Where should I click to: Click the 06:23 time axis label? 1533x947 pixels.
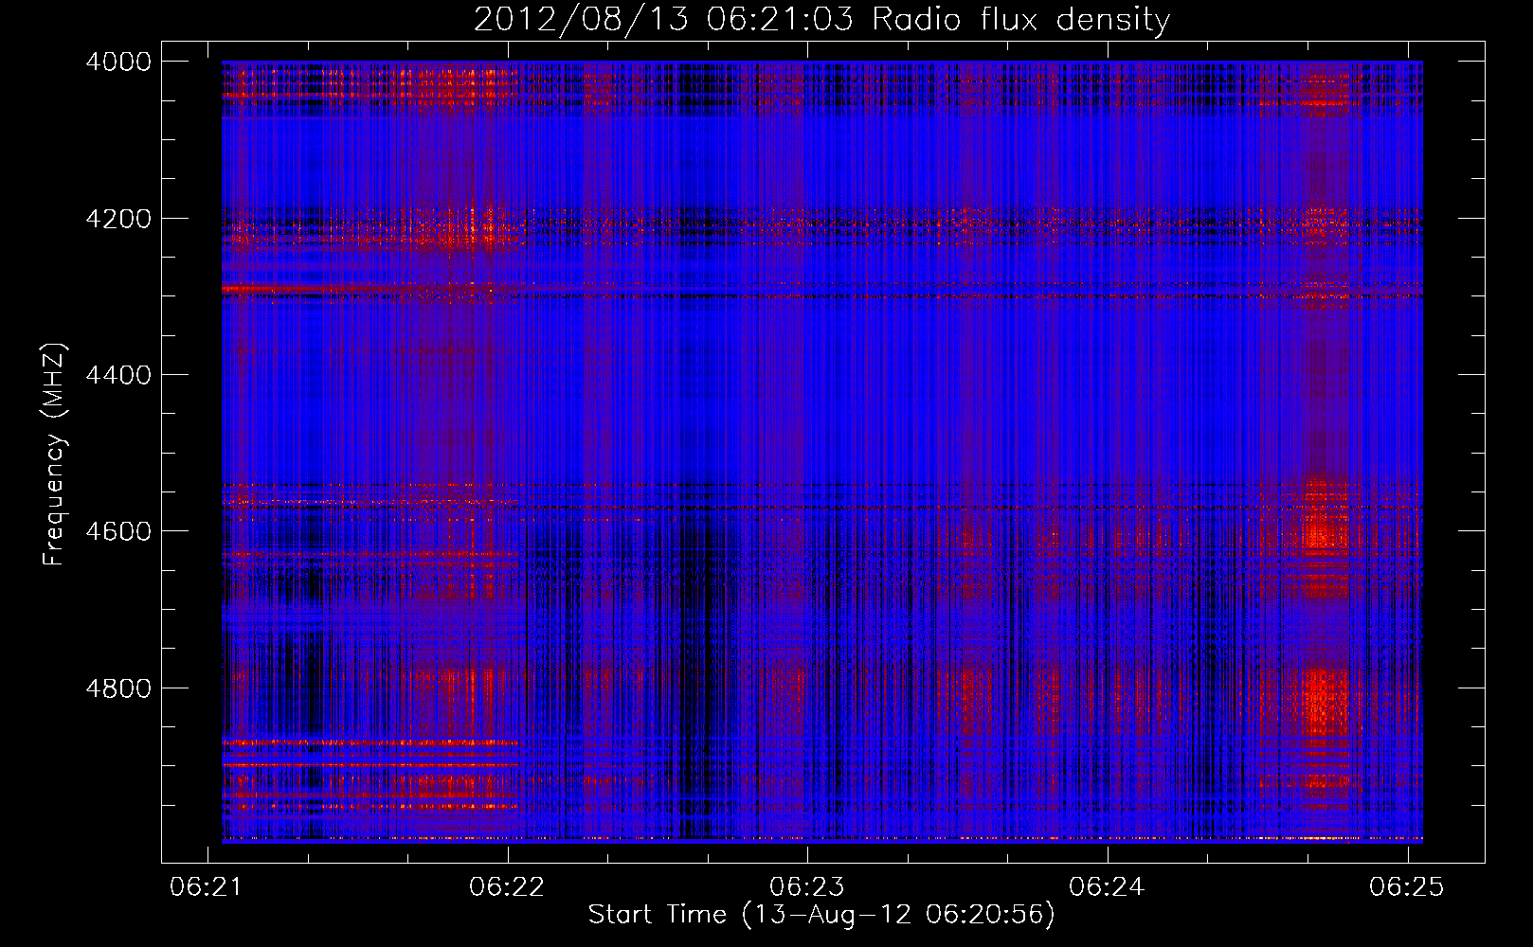pyautogui.click(x=806, y=886)
